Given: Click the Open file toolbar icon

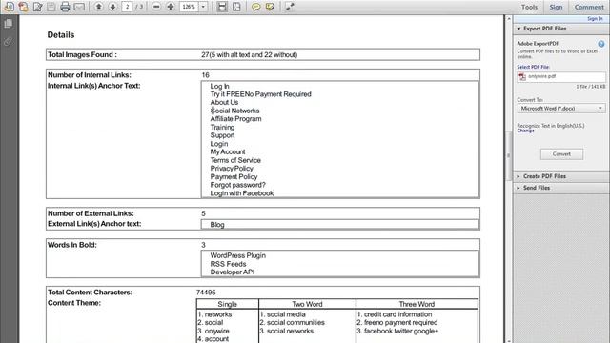Looking at the screenshot, I should pos(9,7).
